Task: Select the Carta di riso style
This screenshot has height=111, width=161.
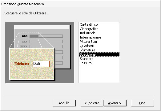Action: 99,24
